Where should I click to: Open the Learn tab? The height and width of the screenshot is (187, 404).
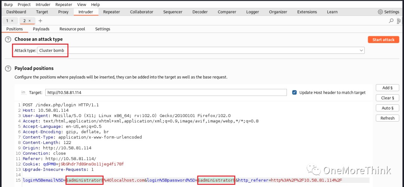332,12
